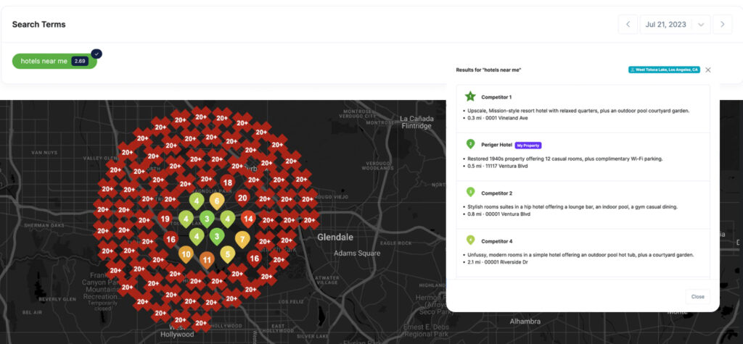The image size is (743, 344).
Task: Click the West Toluca Lake location tag
Action: click(664, 70)
